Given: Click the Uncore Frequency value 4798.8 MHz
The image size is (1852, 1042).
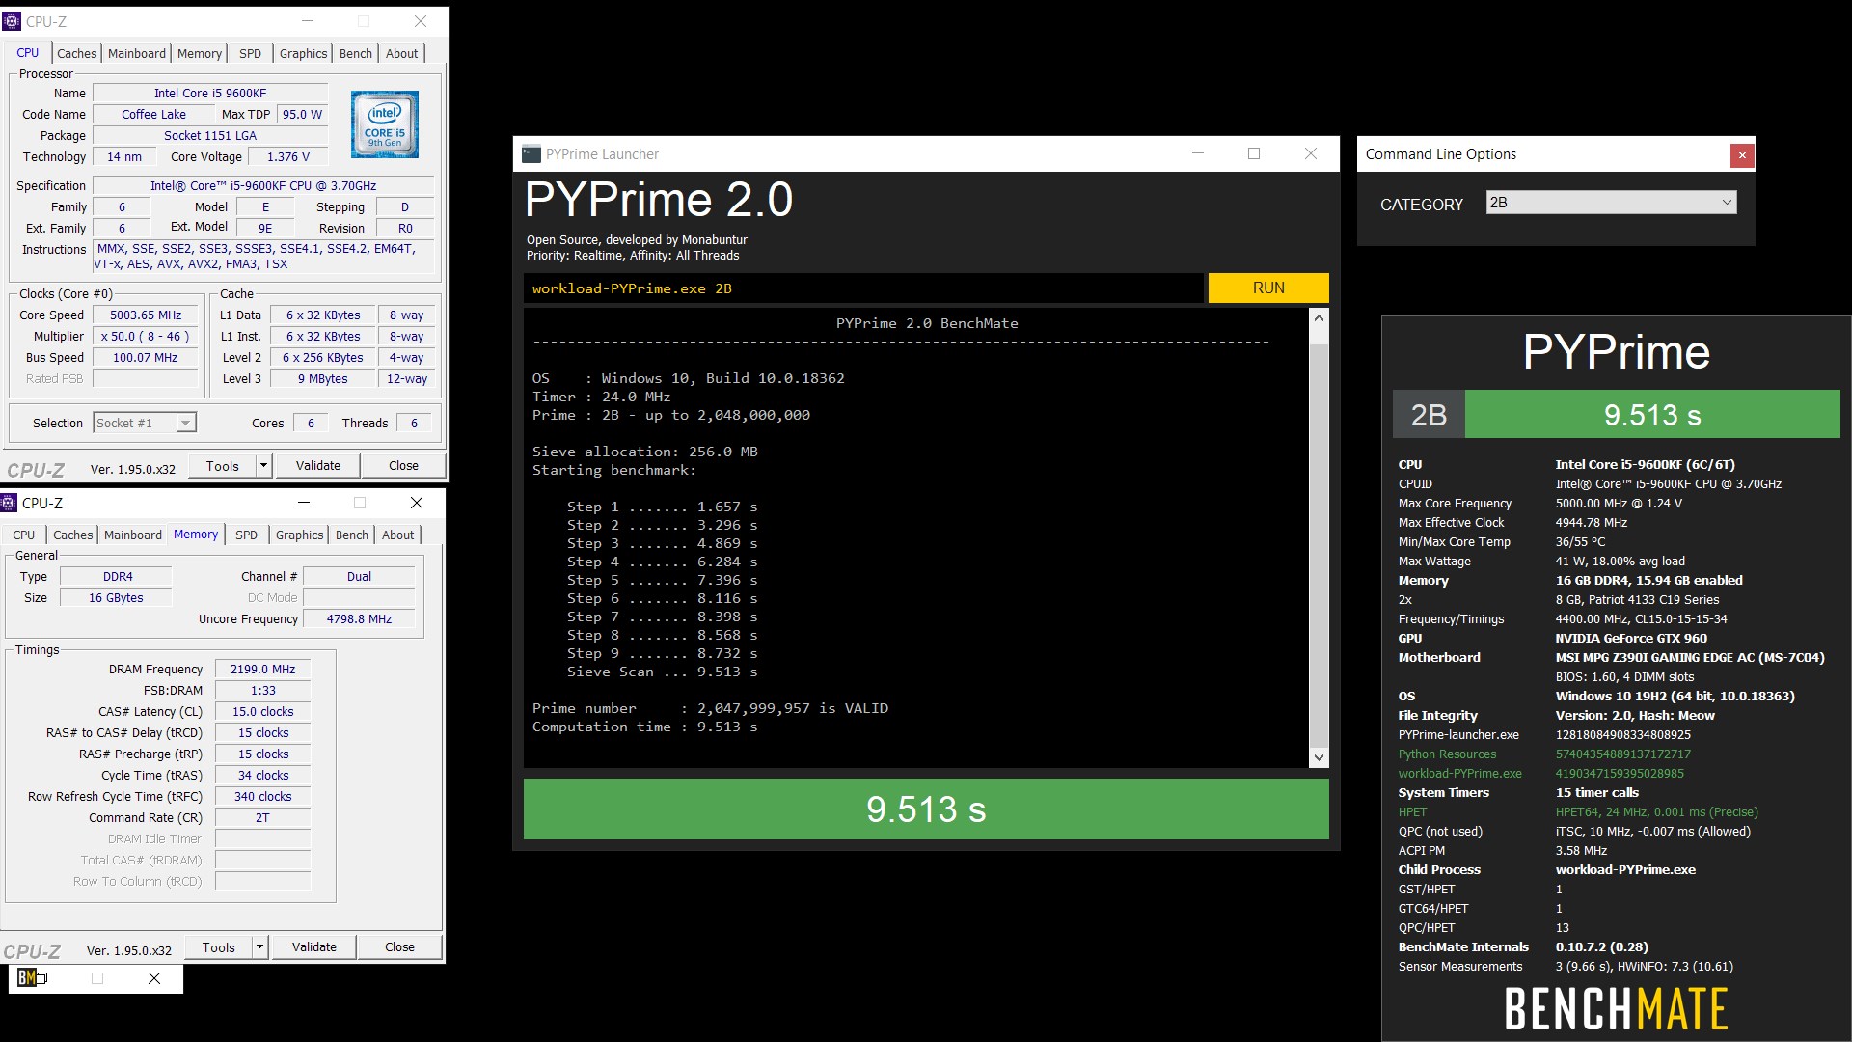Looking at the screenshot, I should 359,619.
